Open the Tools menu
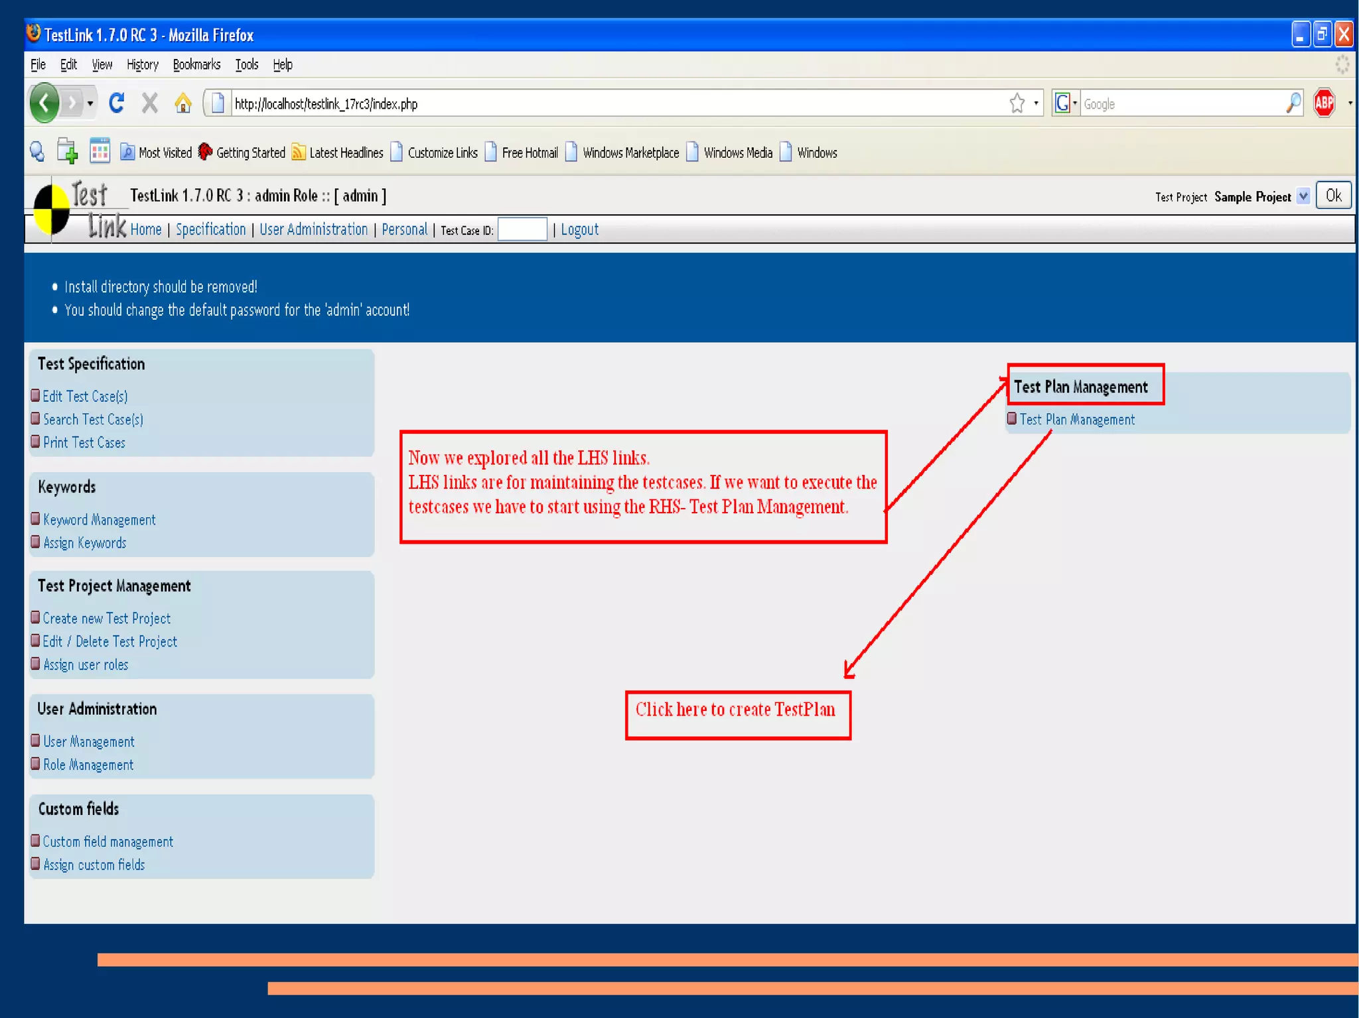The image size is (1359, 1018). 246,65
